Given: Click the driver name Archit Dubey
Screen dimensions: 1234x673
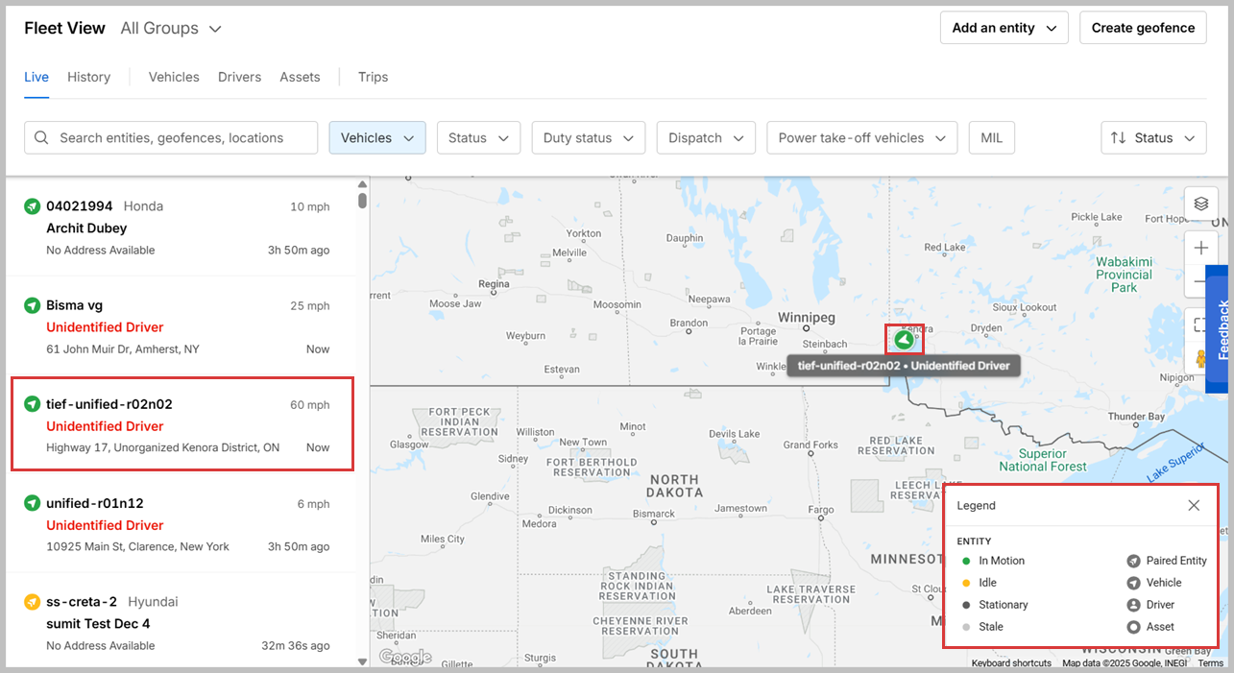Looking at the screenshot, I should (x=86, y=228).
